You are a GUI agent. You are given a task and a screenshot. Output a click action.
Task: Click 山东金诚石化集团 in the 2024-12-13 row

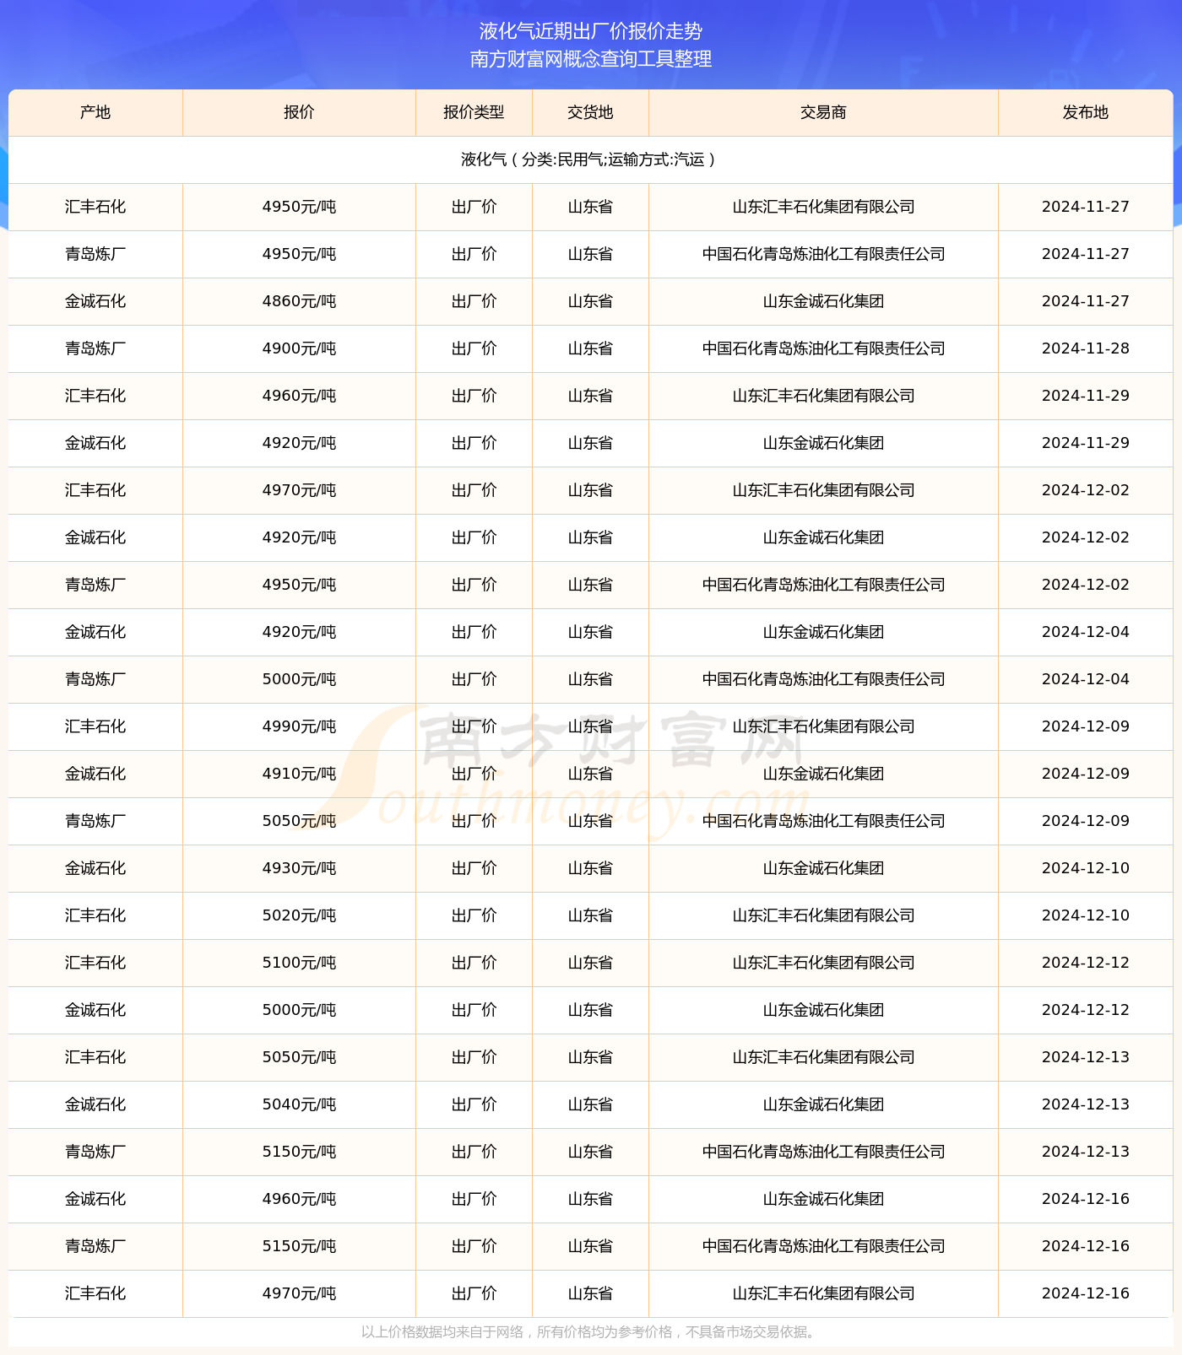(823, 1104)
